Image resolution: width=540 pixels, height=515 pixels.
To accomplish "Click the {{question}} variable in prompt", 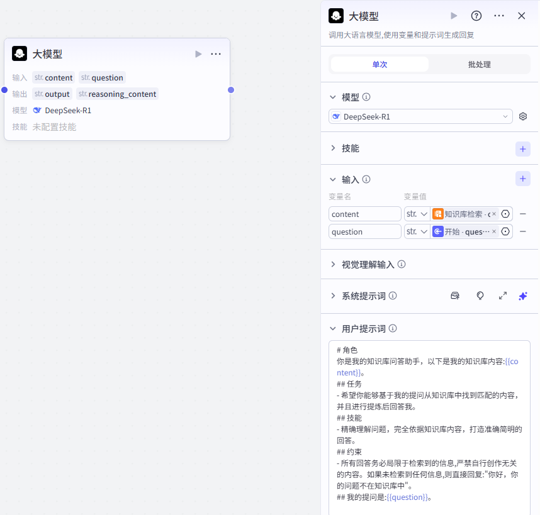I will coord(407,497).
